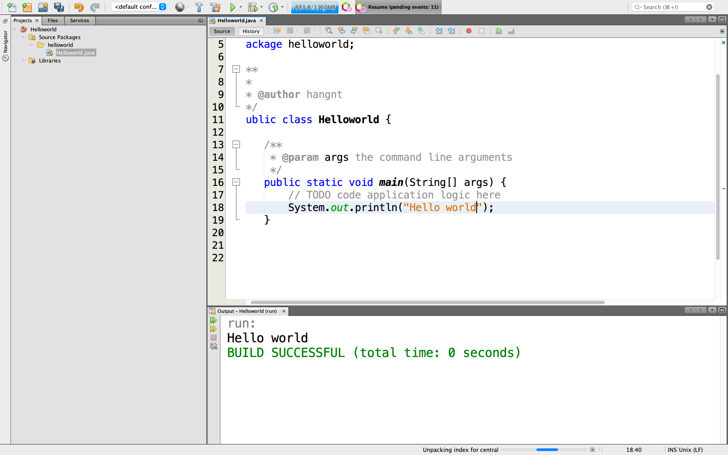The width and height of the screenshot is (728, 455).
Task: Click the Save All icon
Action: point(59,7)
